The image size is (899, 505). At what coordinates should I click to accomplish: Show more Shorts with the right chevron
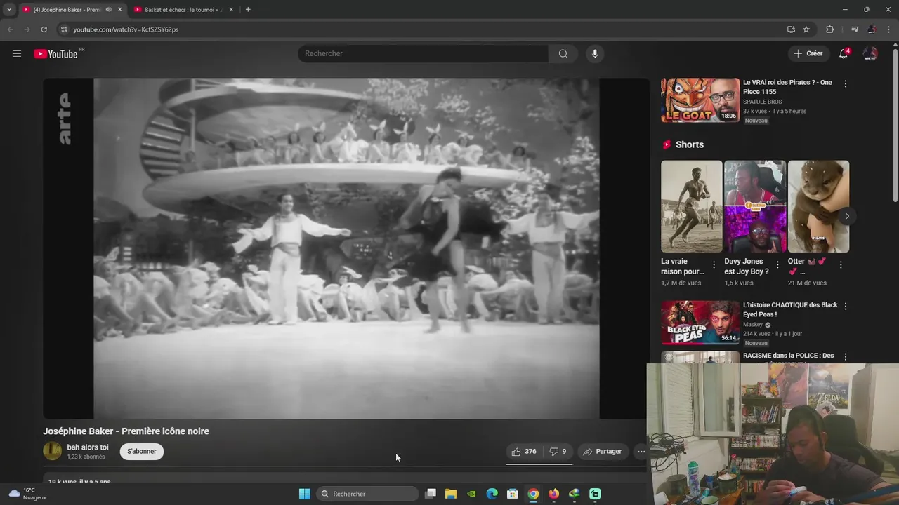(847, 216)
